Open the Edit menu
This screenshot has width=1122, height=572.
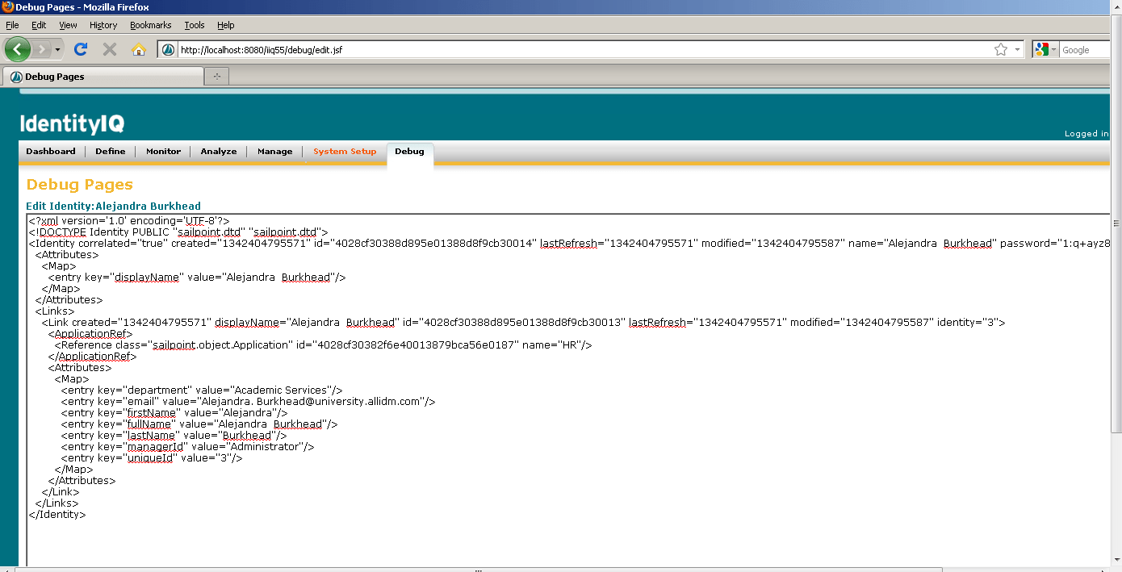[39, 25]
